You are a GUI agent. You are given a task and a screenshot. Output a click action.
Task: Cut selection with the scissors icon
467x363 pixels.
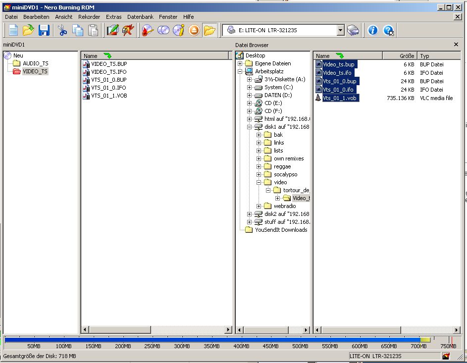click(x=62, y=30)
